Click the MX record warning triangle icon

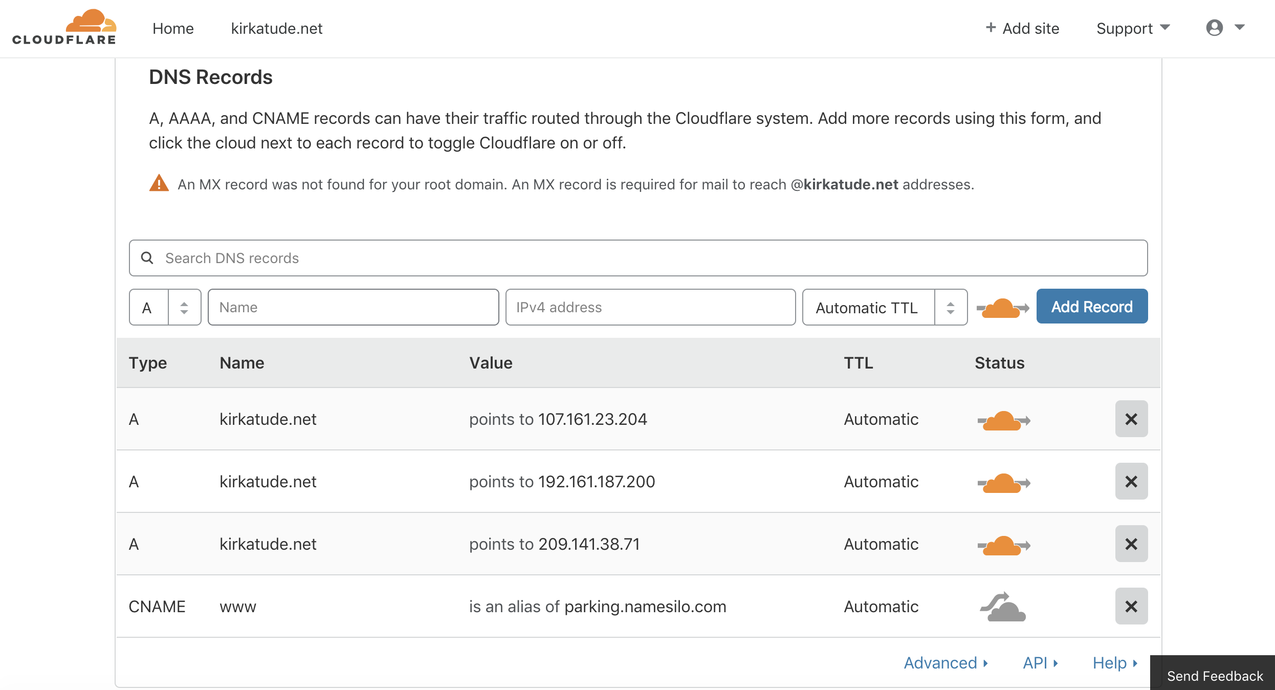point(159,183)
